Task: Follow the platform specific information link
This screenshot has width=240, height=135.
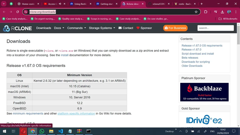Action: [x=76, y=113]
